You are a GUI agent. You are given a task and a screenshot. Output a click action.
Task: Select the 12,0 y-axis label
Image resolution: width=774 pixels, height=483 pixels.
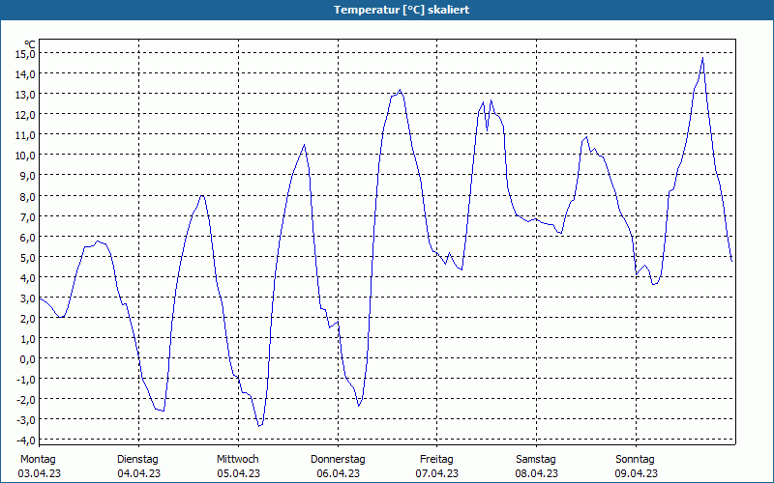[x=26, y=115]
